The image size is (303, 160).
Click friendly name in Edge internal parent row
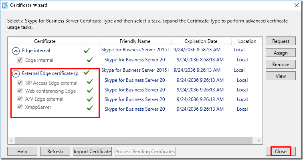[135, 50]
